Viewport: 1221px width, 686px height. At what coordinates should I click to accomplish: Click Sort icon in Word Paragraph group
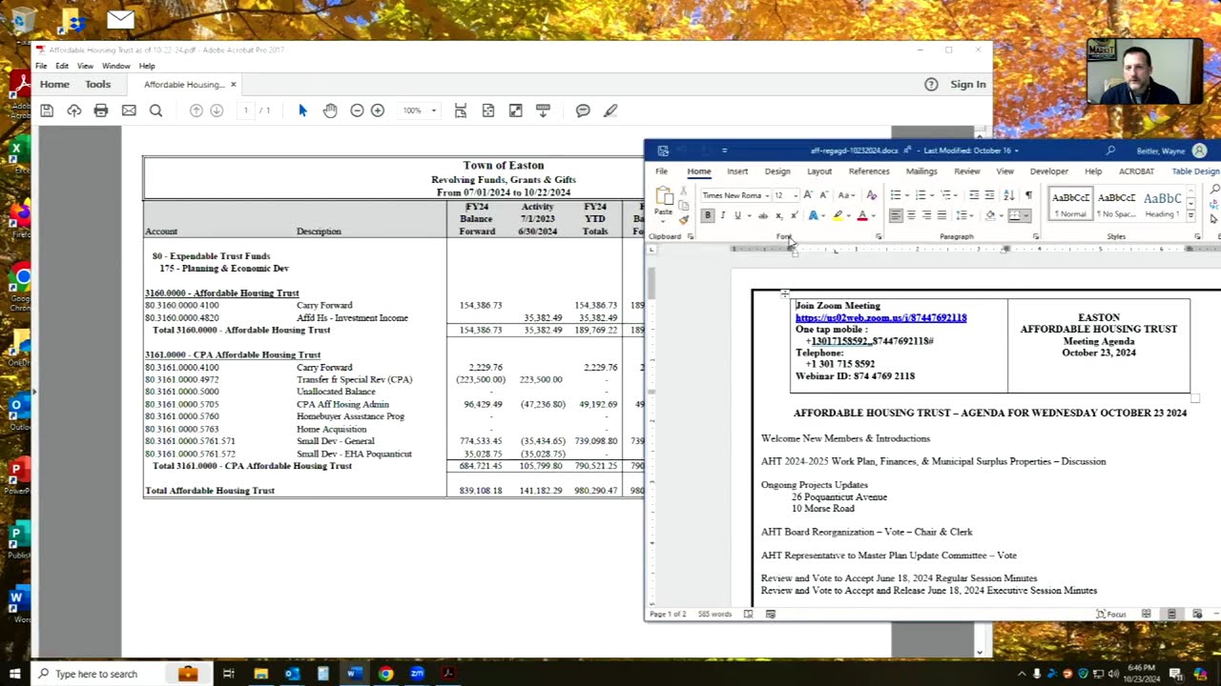(1009, 195)
